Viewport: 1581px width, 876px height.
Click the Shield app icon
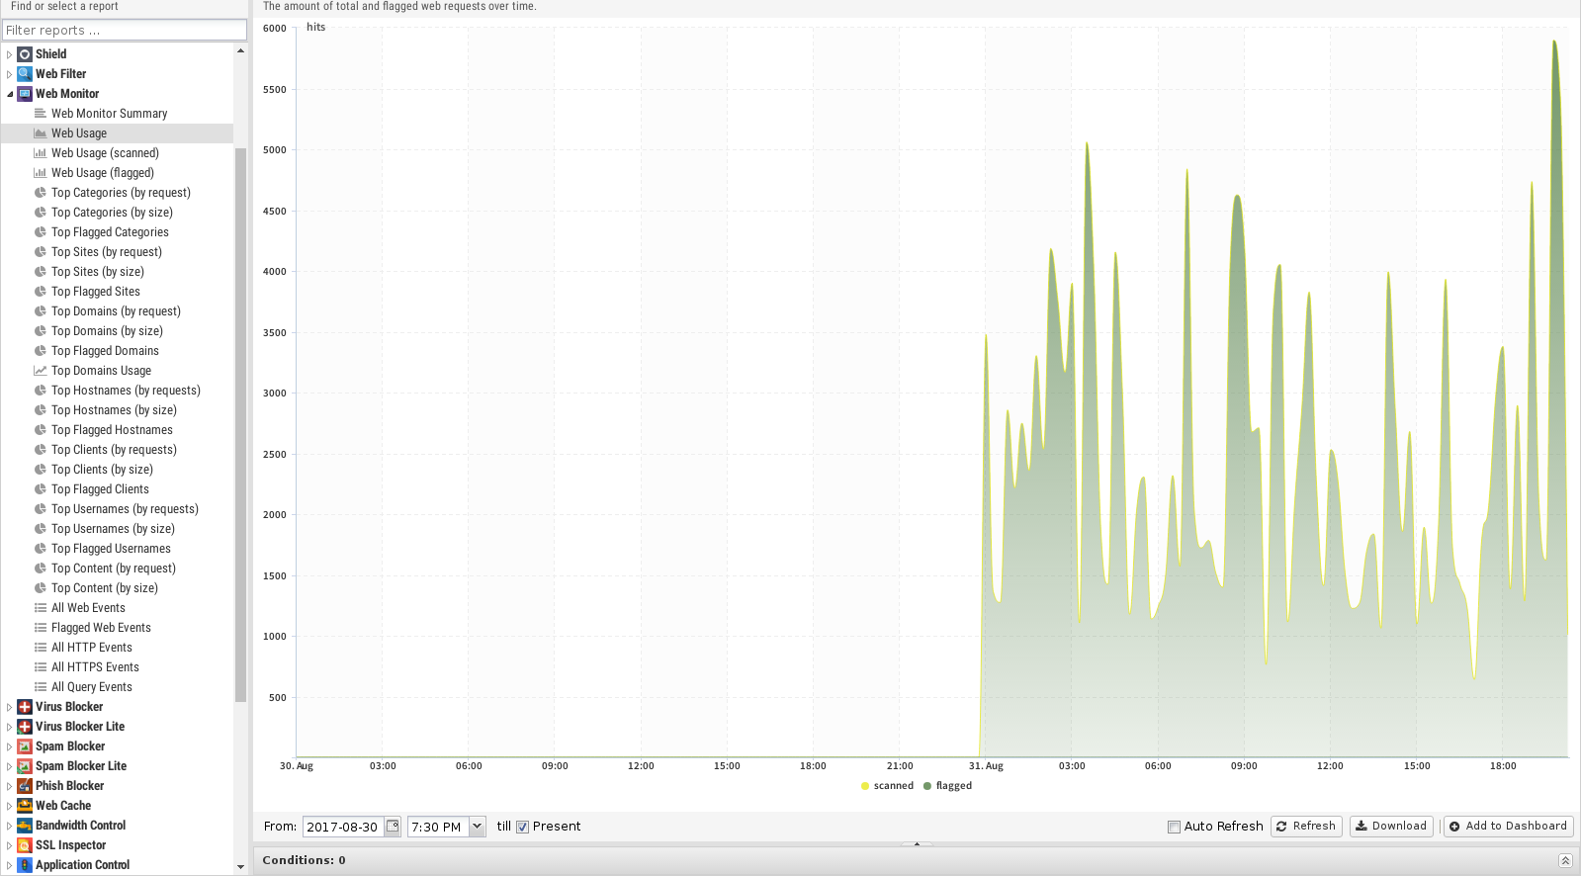pyautogui.click(x=25, y=54)
